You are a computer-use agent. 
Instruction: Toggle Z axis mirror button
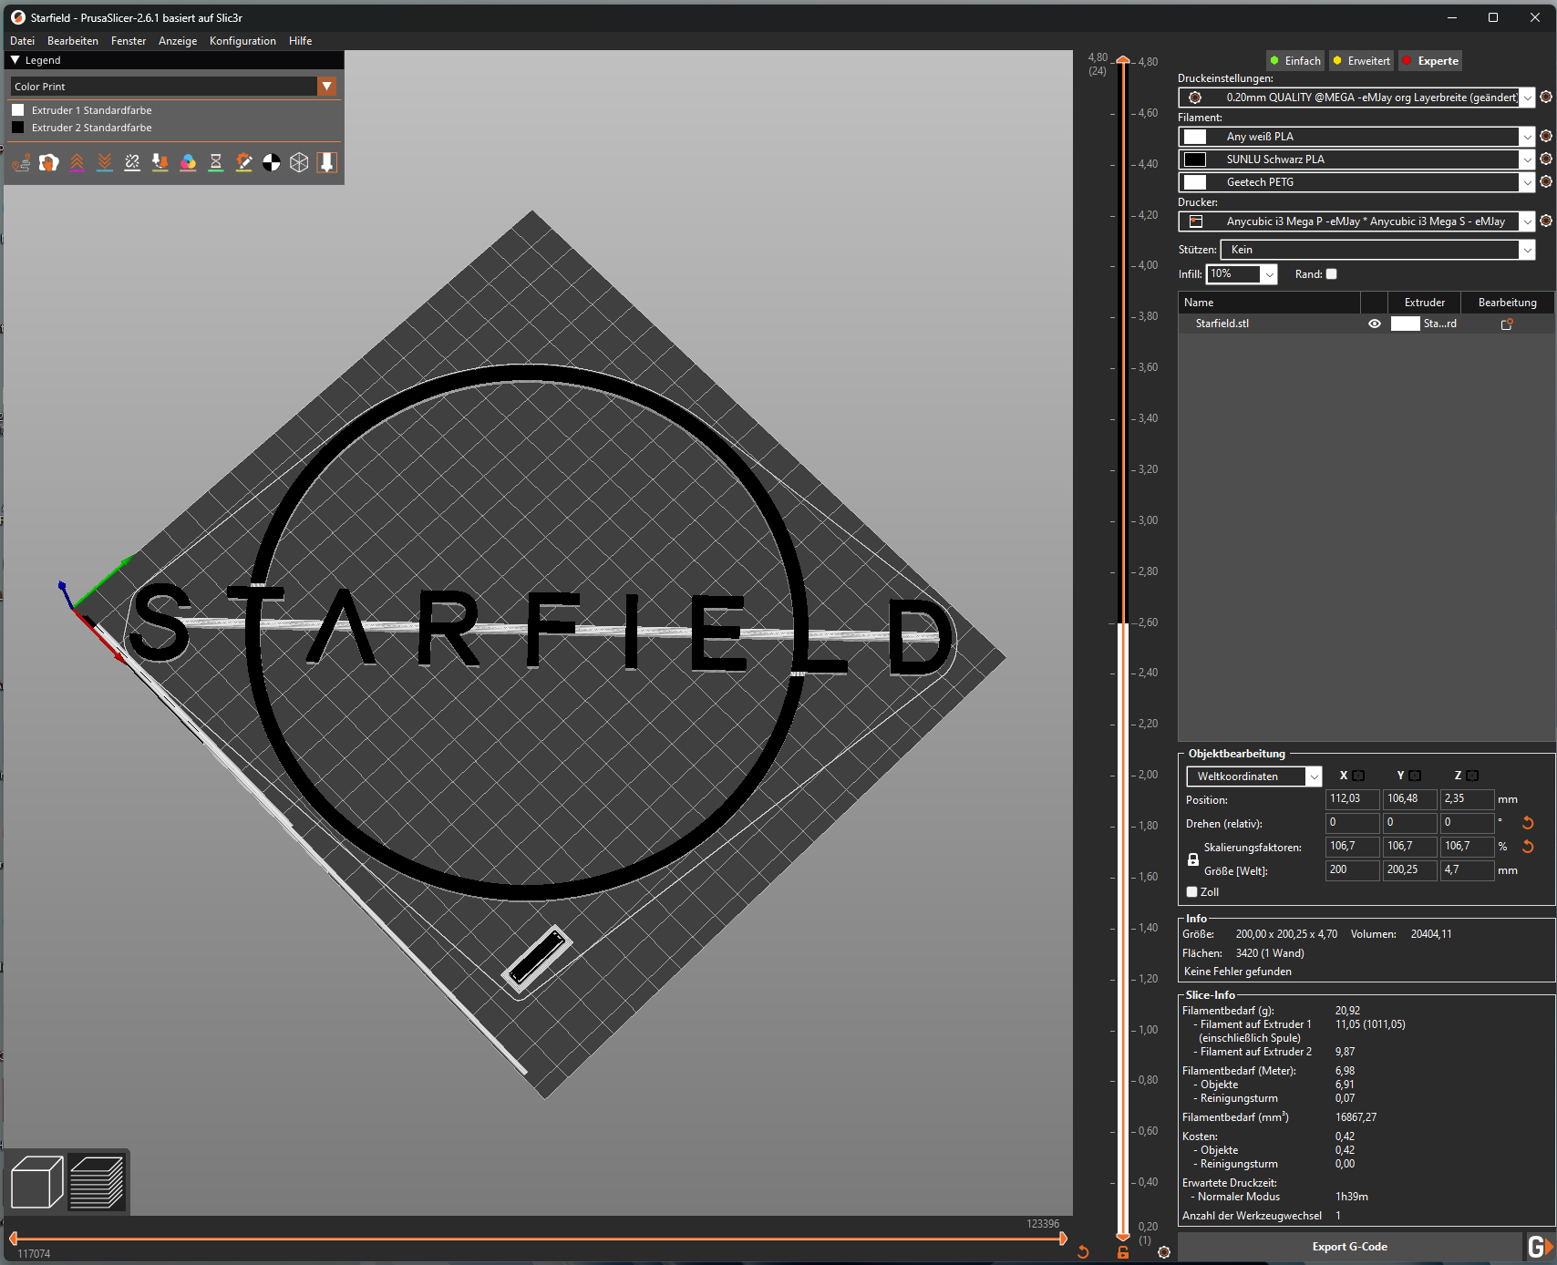[x=1472, y=776]
